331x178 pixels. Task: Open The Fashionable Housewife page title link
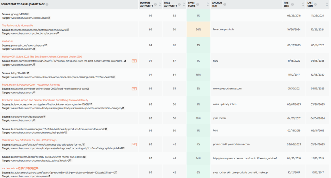pos(17,26)
